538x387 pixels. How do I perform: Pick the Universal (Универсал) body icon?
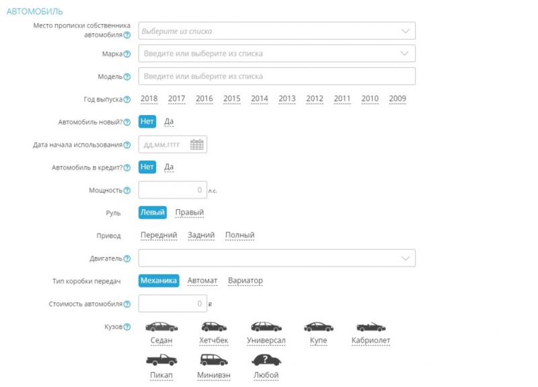click(x=266, y=327)
